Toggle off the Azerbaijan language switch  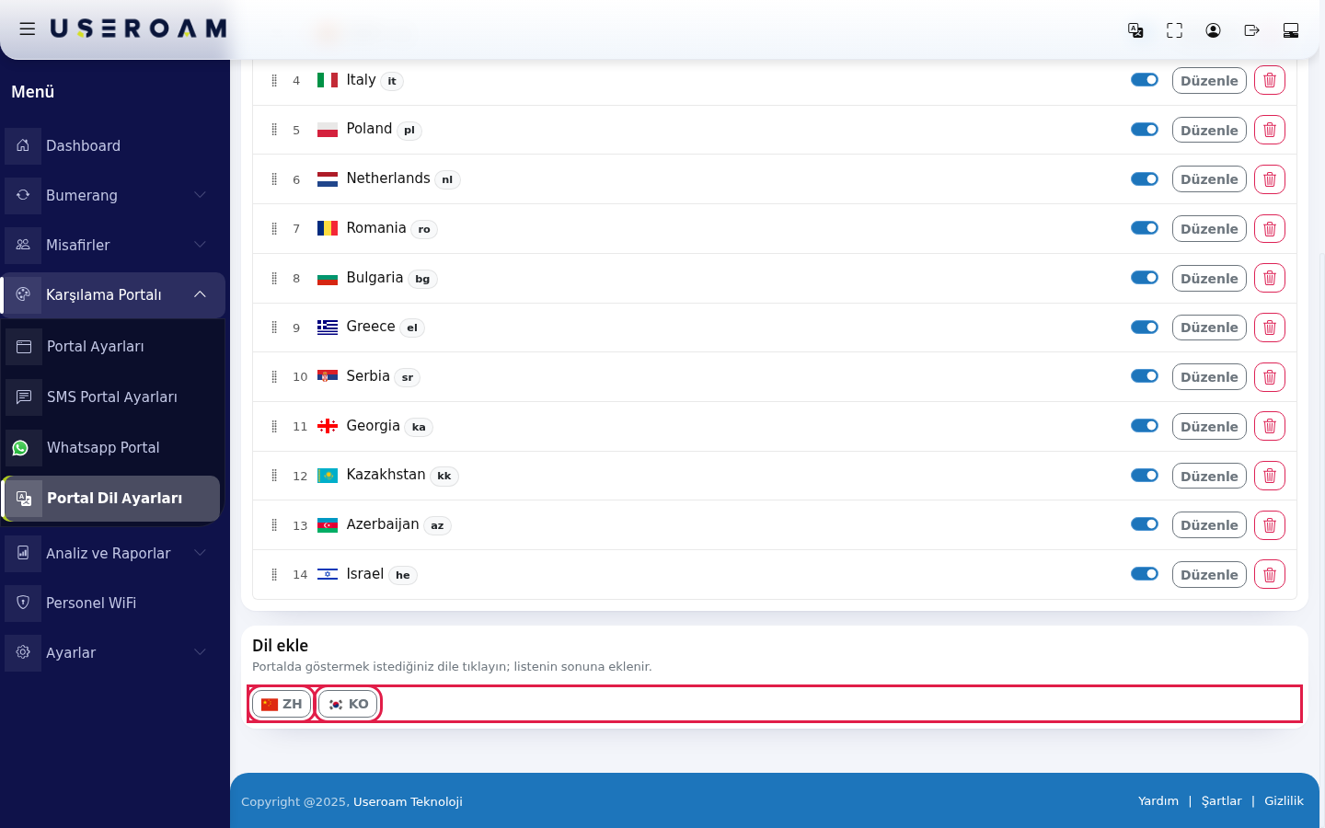pos(1145,524)
